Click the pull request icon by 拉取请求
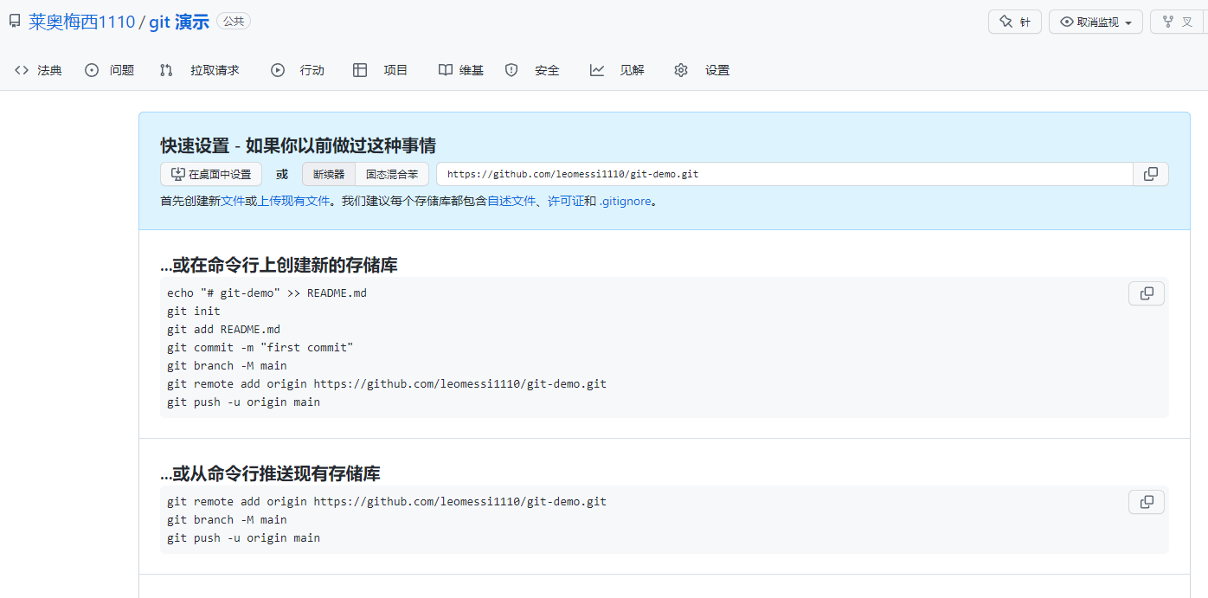The image size is (1208, 598). [x=166, y=70]
